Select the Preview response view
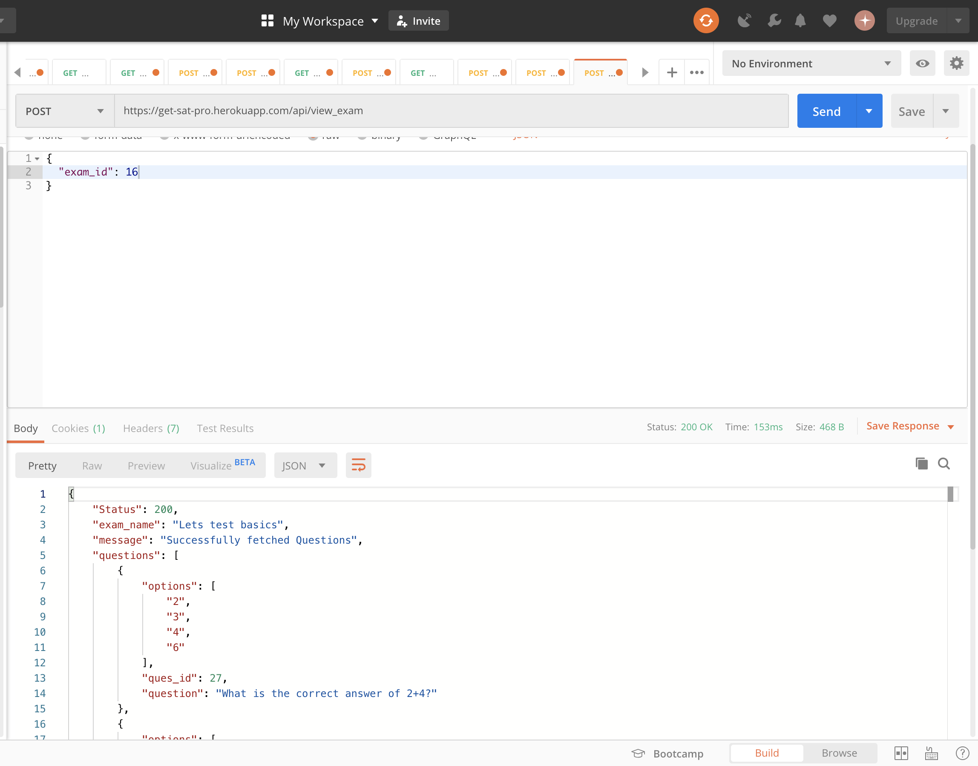 coord(146,466)
